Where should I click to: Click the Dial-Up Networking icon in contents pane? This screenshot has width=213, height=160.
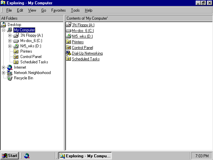pos(69,53)
